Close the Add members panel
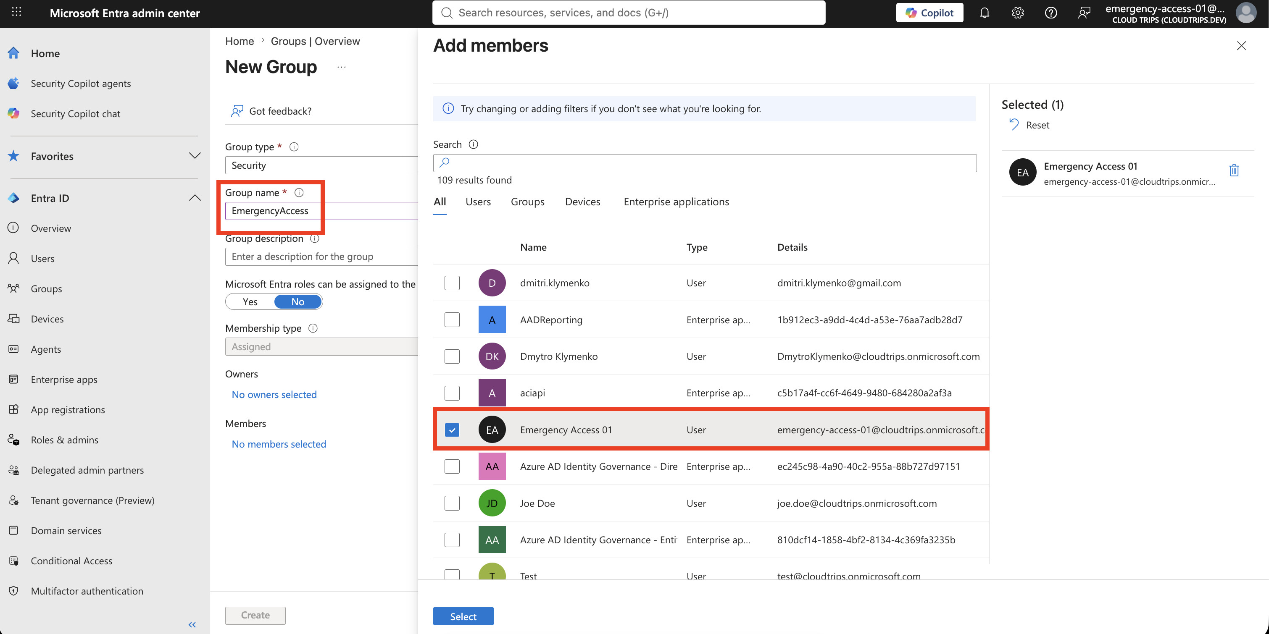The image size is (1269, 634). (1241, 46)
